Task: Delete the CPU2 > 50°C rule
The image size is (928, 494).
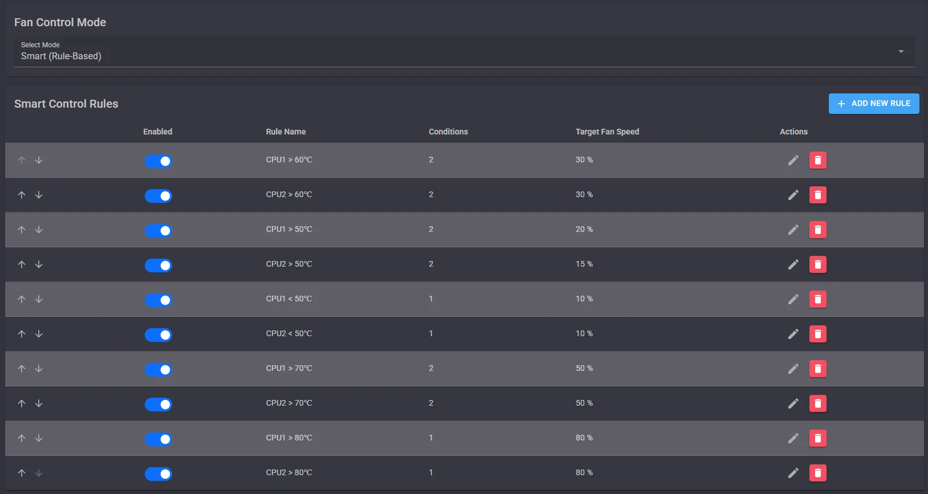Action: pos(818,264)
